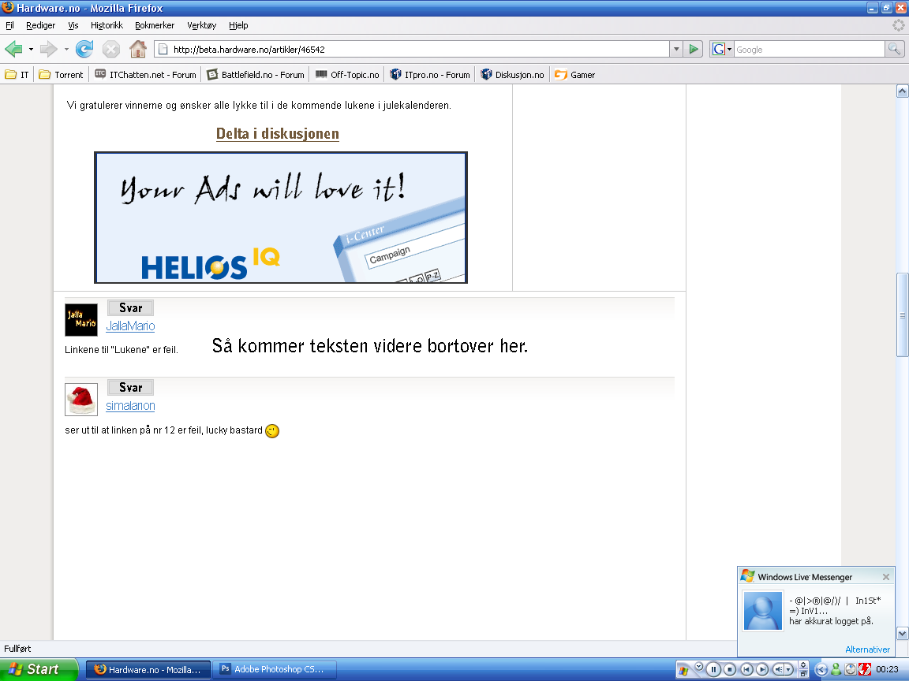Open the Fil menu
The height and width of the screenshot is (681, 909).
[x=9, y=25]
